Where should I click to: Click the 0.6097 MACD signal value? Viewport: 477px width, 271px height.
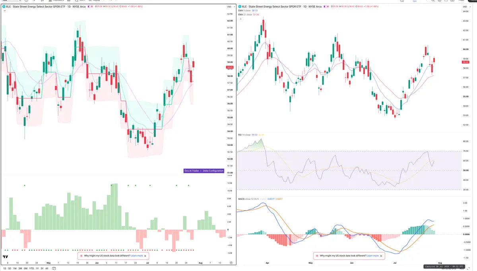(x=279, y=199)
